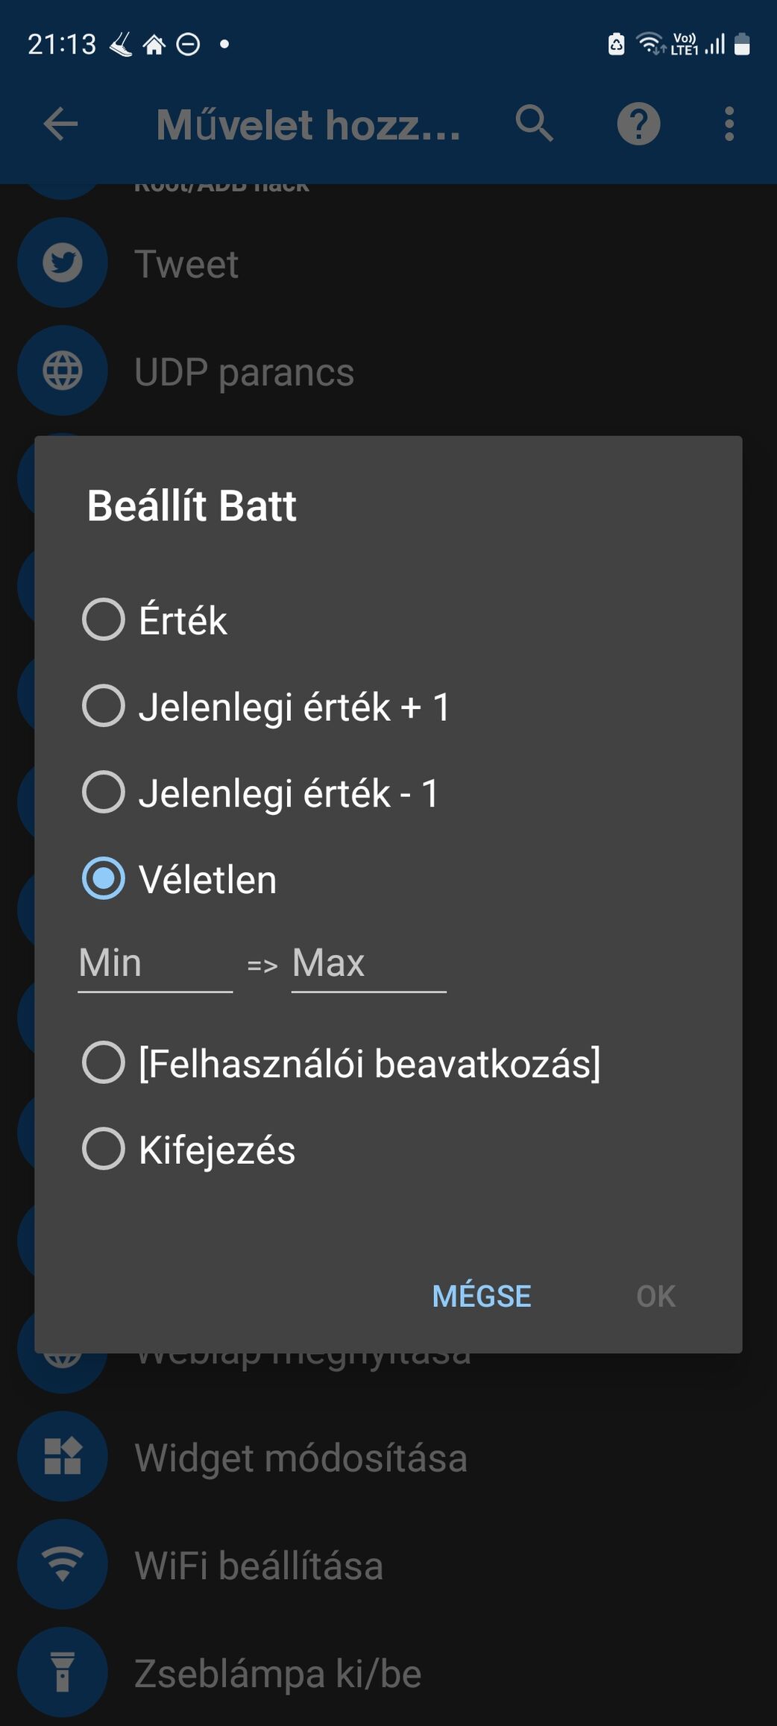Viewport: 777px width, 1726px height.
Task: Tap the Widget módosítása widgets icon
Action: point(63,1456)
